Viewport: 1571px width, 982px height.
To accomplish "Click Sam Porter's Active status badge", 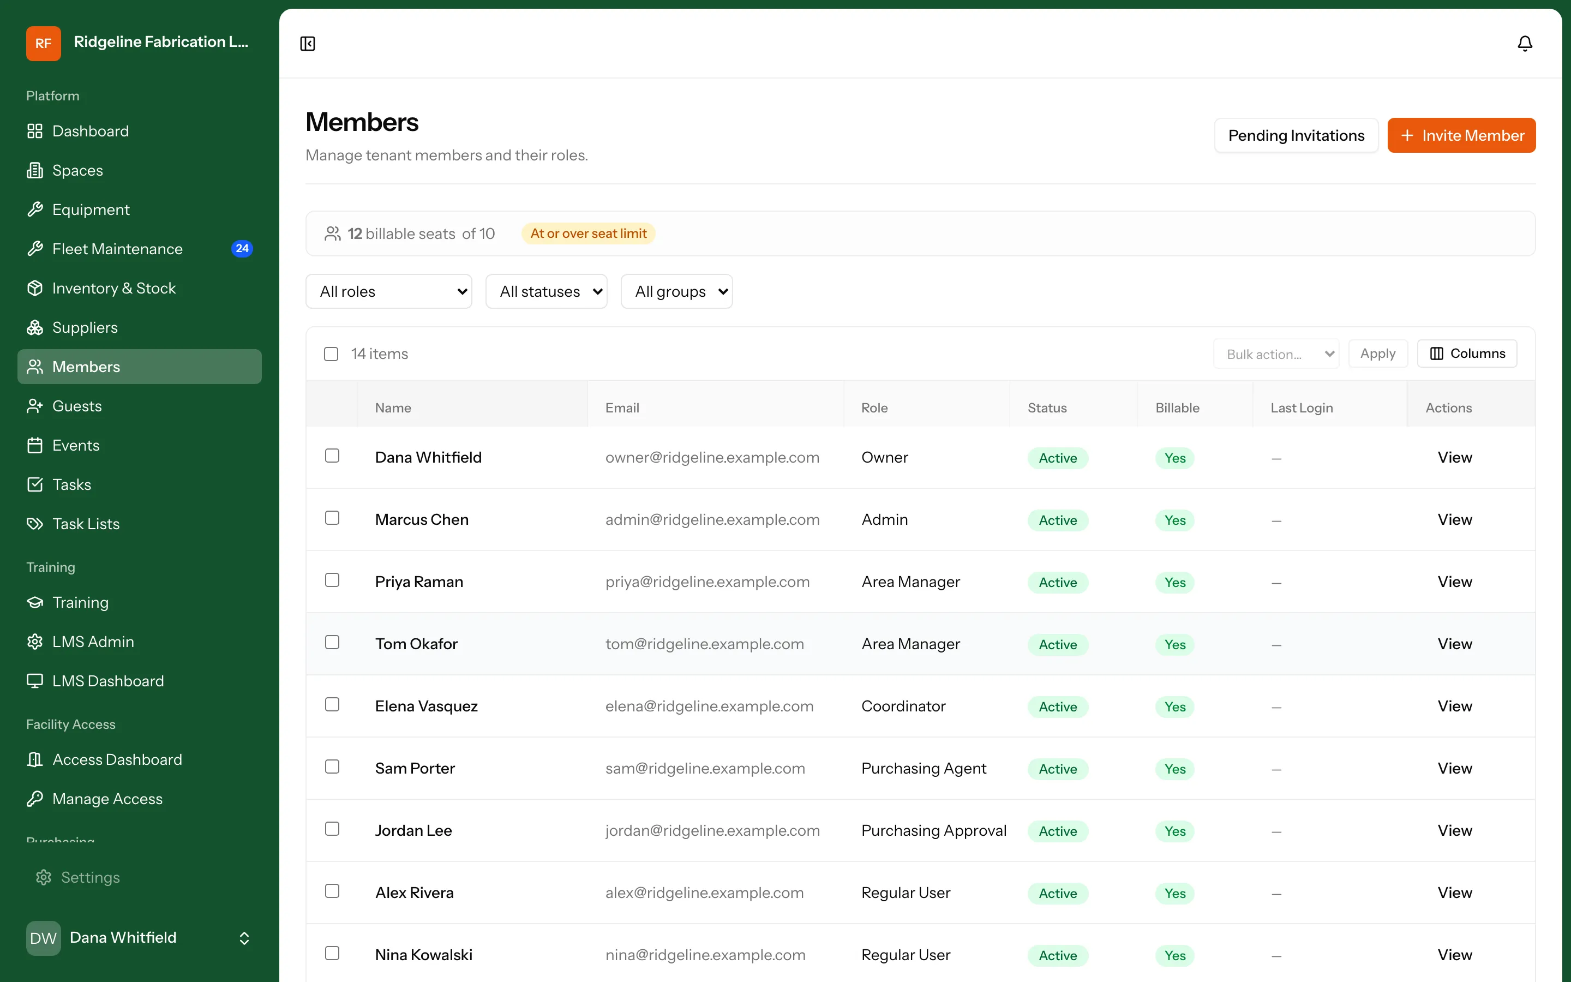I will click(x=1058, y=769).
